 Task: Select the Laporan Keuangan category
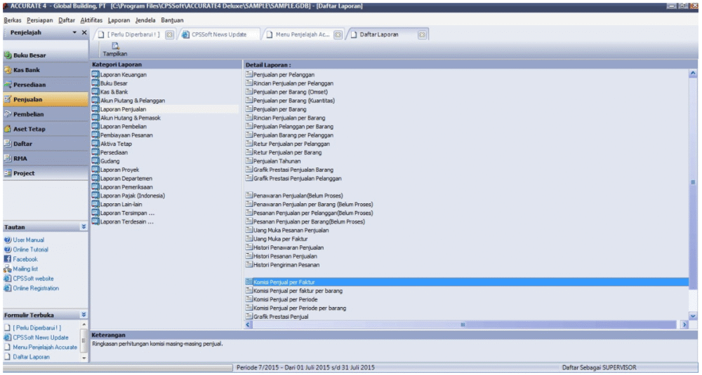click(124, 74)
